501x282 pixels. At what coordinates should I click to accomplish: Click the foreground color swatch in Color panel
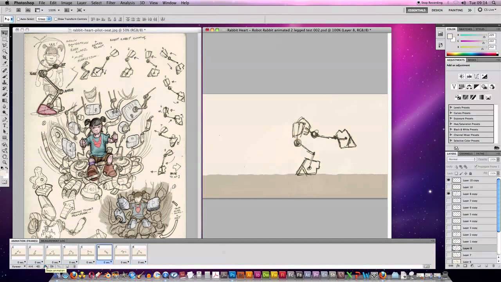point(450,36)
